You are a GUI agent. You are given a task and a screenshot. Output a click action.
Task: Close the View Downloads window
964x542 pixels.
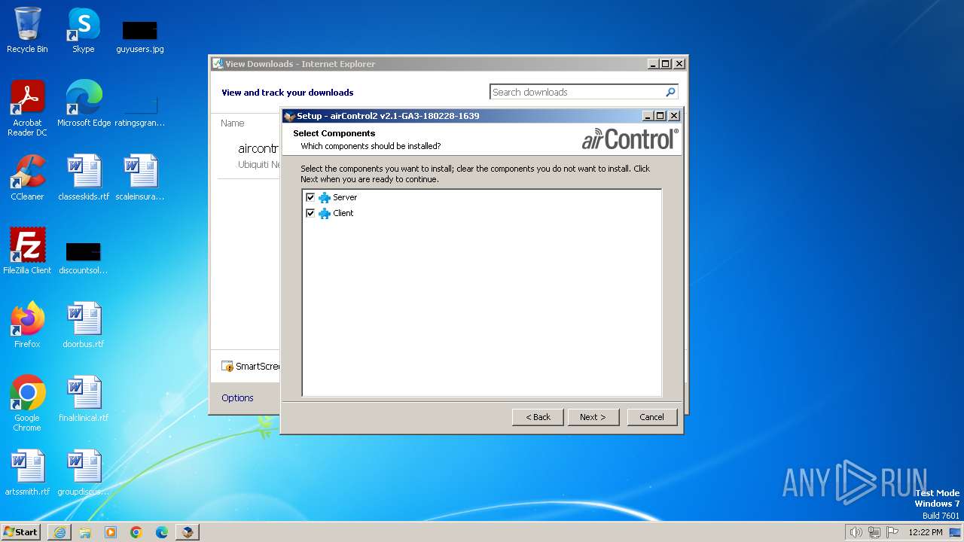point(679,64)
